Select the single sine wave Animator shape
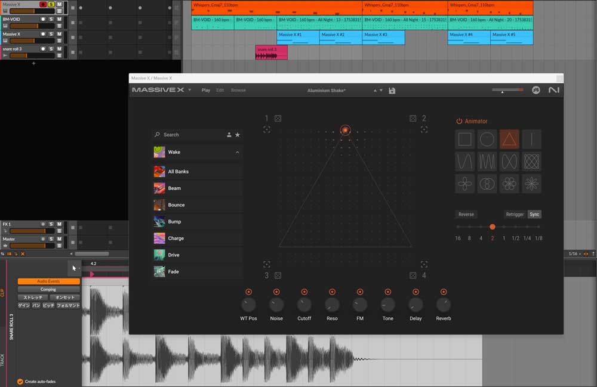Image resolution: width=597 pixels, height=387 pixels. pos(464,162)
